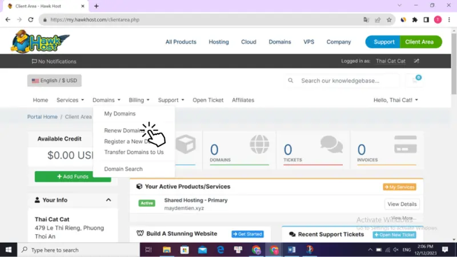Click the chat bubbles icon on Tickets tile
Viewport: 457px width, 257px height.
coord(332,144)
